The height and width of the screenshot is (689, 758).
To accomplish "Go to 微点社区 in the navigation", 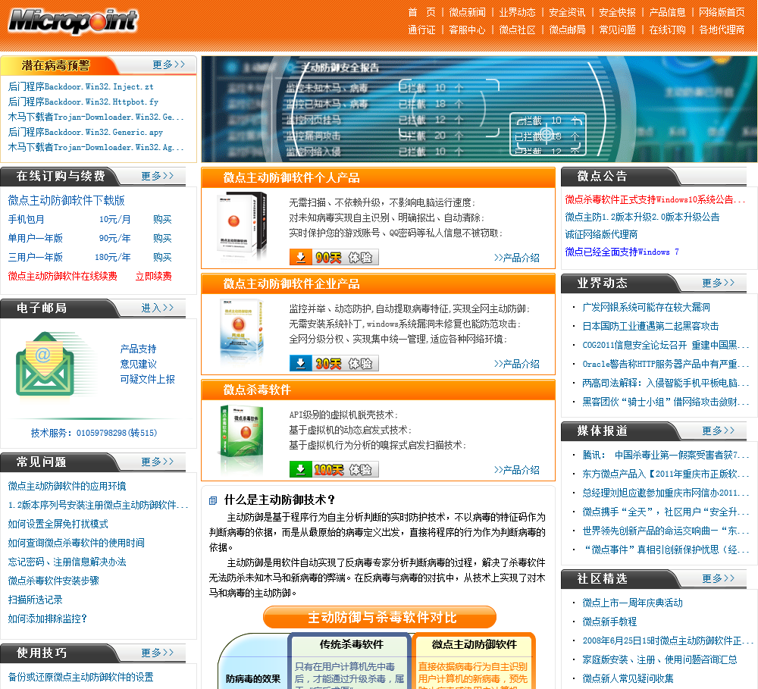I will (517, 30).
